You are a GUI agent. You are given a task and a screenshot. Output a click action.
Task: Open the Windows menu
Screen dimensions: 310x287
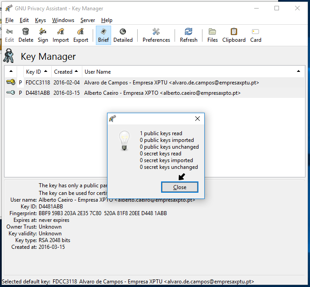(63, 20)
